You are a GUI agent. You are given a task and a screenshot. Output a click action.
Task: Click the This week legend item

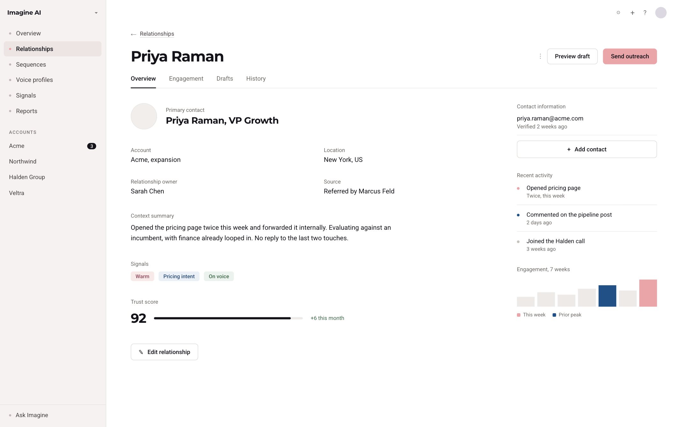[x=531, y=315]
